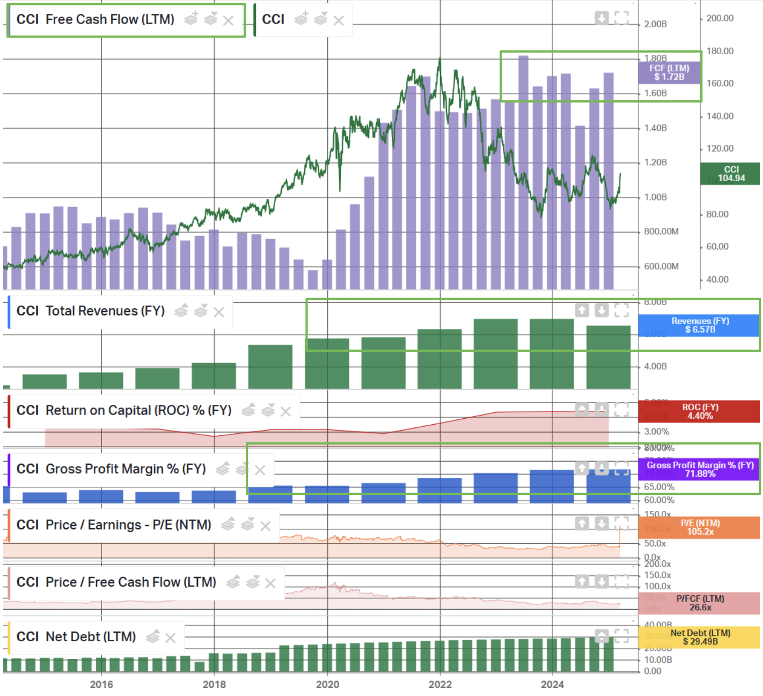Move the Net Debt pane up
763x696 pixels.
602,636
